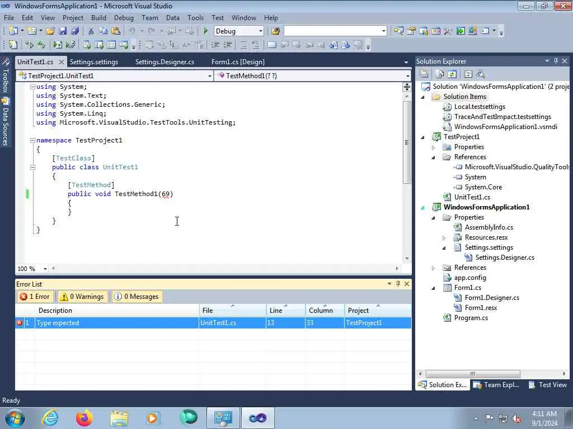Click the Open File folder icon
The width and height of the screenshot is (573, 429).
[50, 31]
